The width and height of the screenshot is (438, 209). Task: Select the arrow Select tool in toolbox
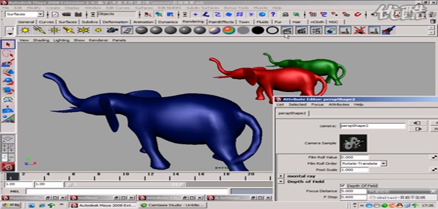coord(7,44)
